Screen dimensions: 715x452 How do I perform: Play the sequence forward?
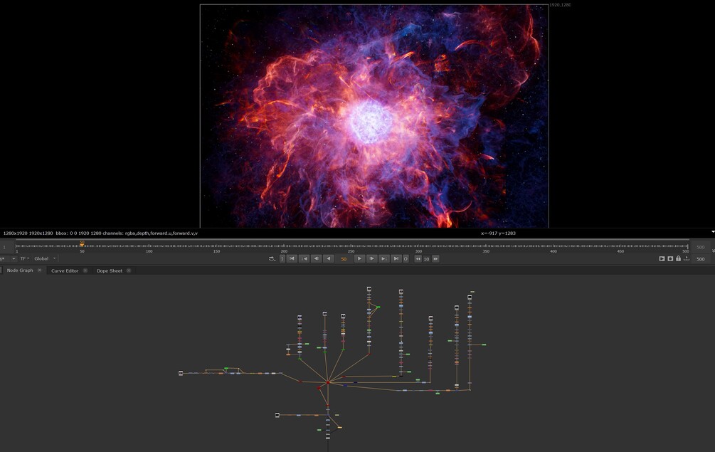click(359, 258)
